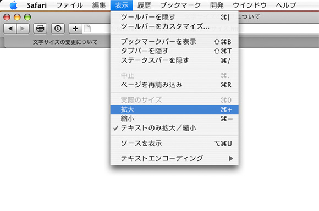Open the 開発 menu
319x211 pixels.
click(217, 5)
